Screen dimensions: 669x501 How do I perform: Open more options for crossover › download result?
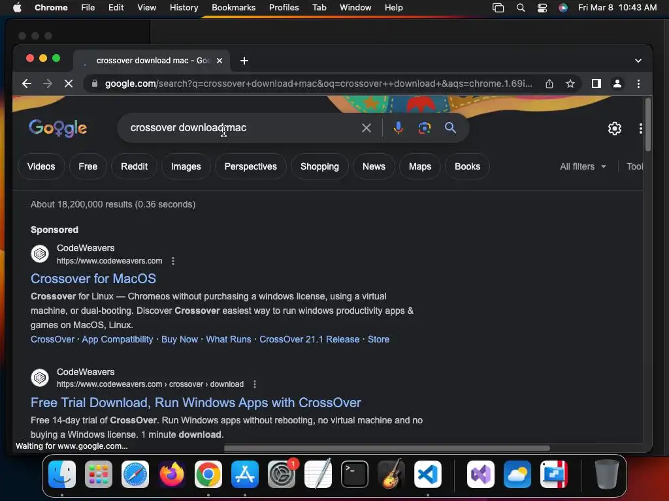(255, 384)
